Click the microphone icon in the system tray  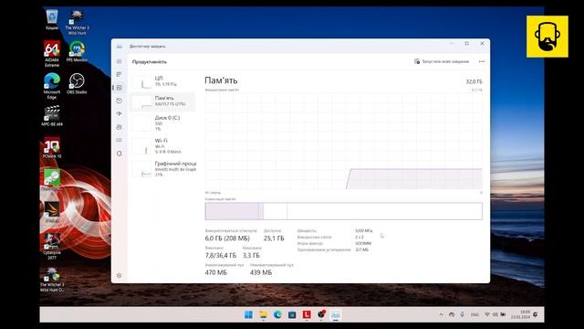[x=463, y=314]
